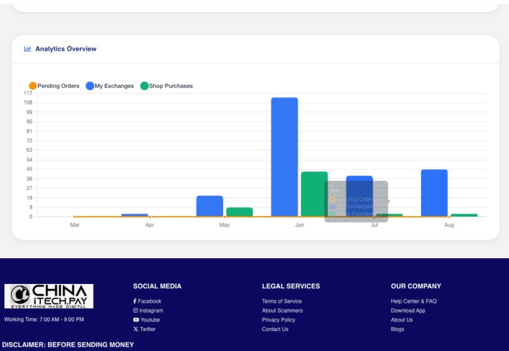
Task: Open the Terms of Service link
Action: click(x=282, y=301)
